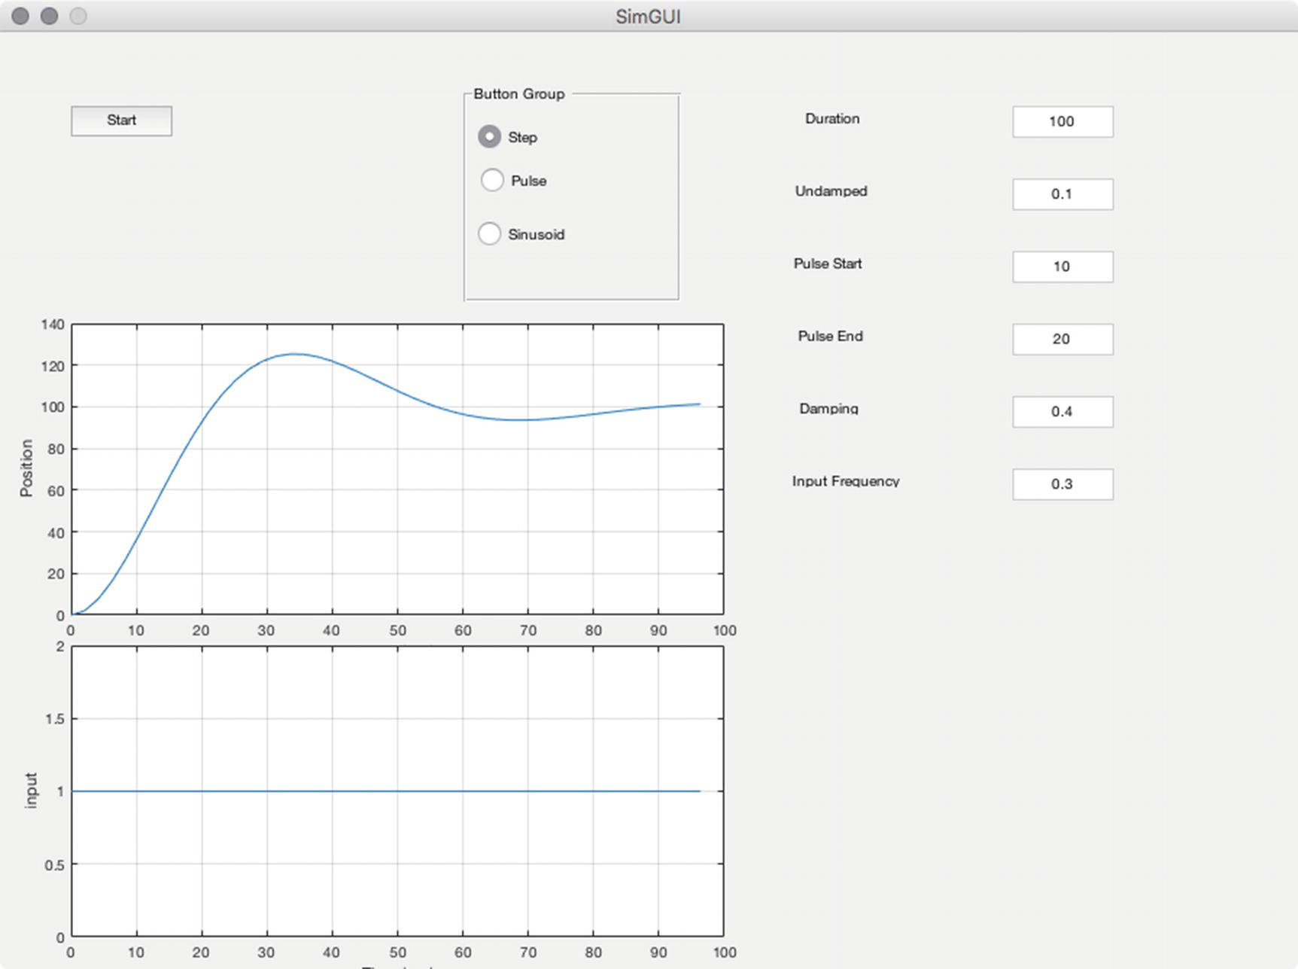This screenshot has height=969, width=1298.
Task: Click the Input Frequency label
Action: pyautogui.click(x=845, y=481)
